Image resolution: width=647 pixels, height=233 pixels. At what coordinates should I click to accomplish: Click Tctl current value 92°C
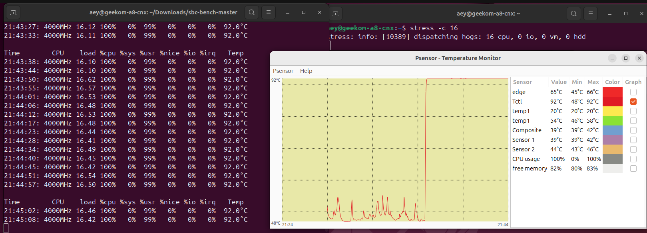(556, 102)
